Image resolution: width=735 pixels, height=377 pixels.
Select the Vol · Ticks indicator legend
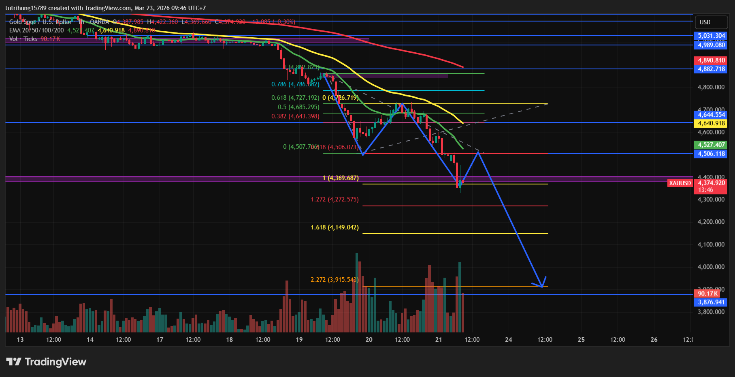coord(23,39)
